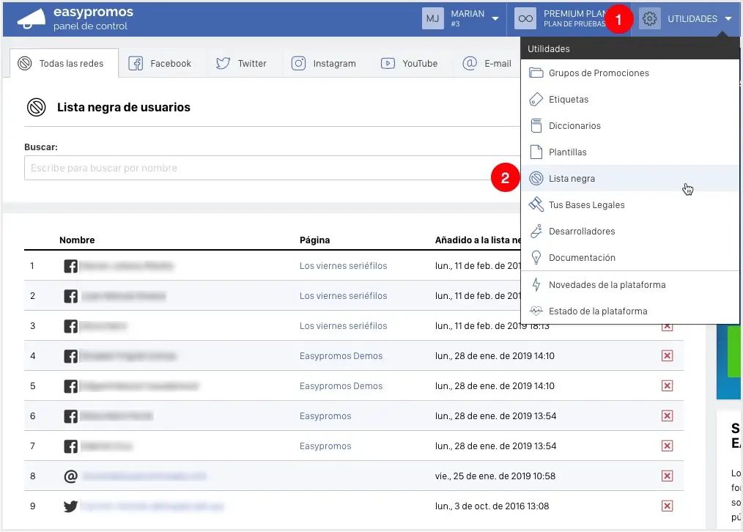Click the Tus Bases Legales gavel icon
This screenshot has width=743, height=532.
(x=536, y=204)
